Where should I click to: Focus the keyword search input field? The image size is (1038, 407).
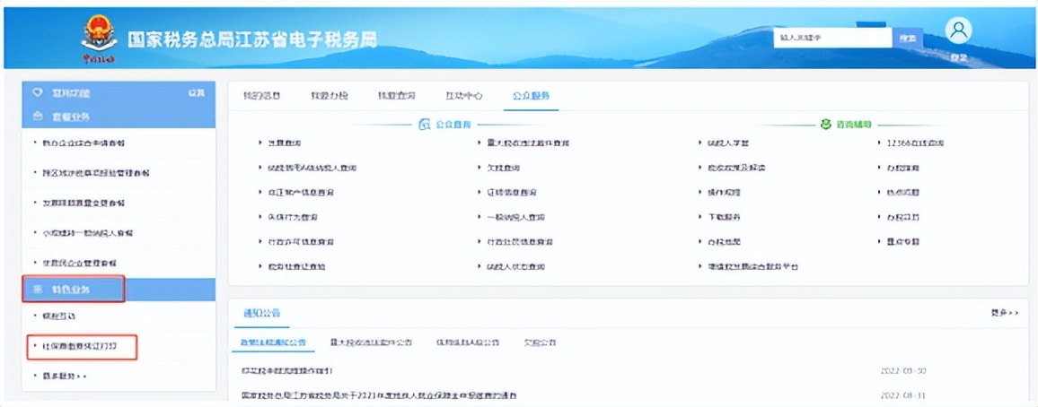pos(832,39)
